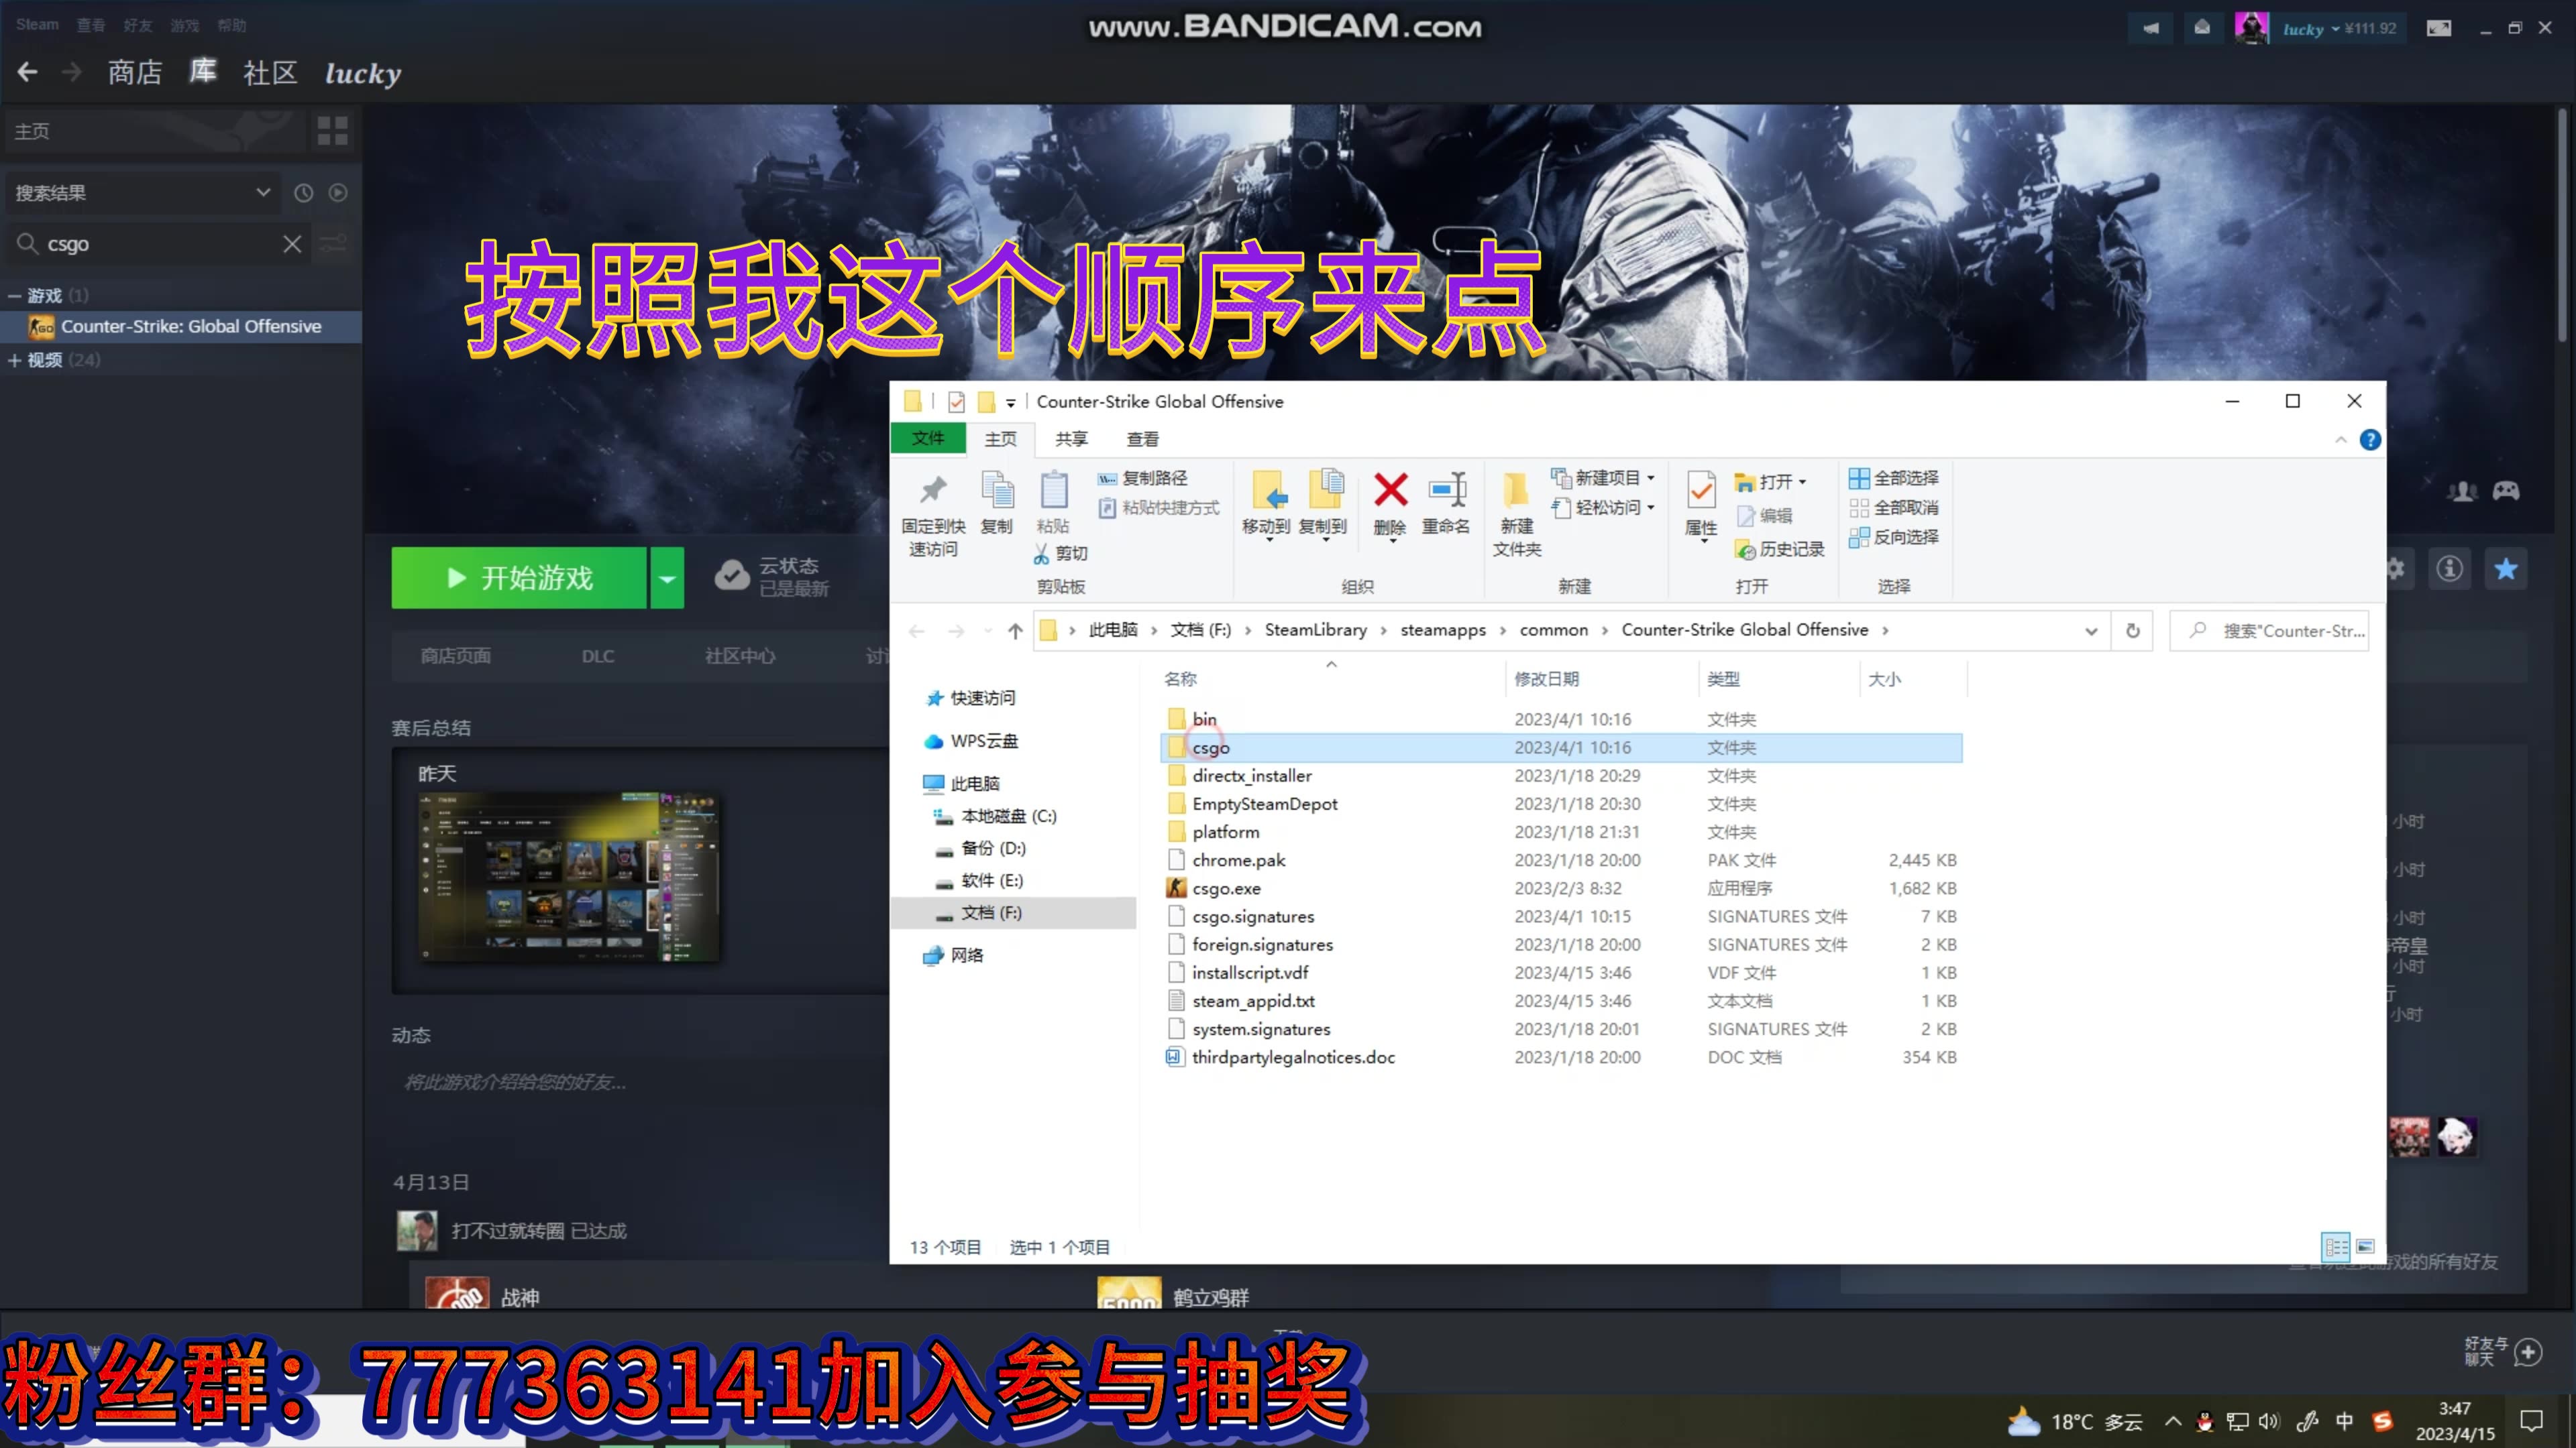Open the Steam 社区 tab
Viewport: 2576px width, 1448px height.
coord(270,73)
